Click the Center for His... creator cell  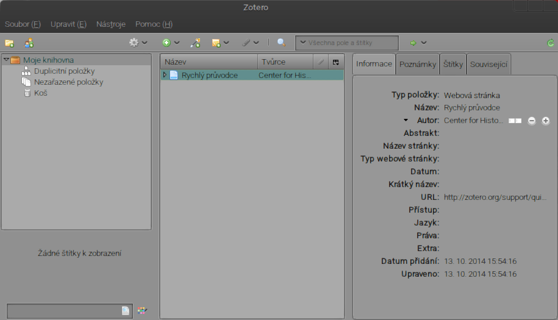tap(285, 75)
